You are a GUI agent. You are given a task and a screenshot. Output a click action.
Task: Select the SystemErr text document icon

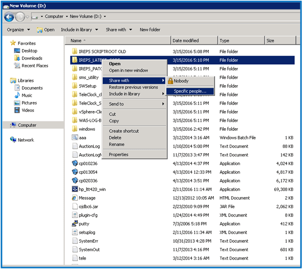click(74, 241)
